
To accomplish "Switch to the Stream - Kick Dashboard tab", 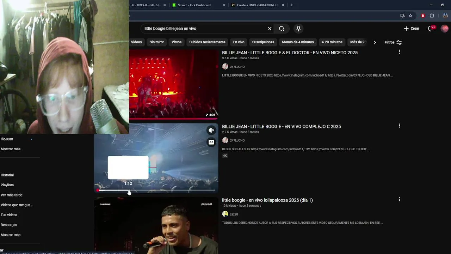I will (x=197, y=5).
